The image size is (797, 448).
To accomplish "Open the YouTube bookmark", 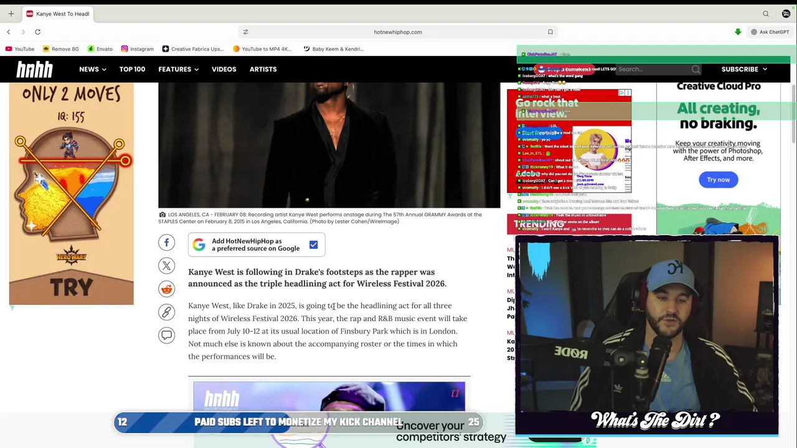I will point(20,49).
